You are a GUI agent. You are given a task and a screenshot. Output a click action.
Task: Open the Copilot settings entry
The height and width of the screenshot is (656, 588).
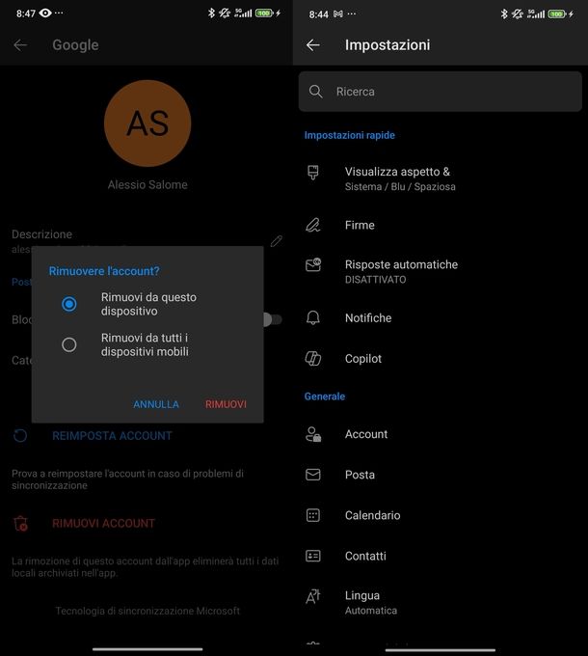[441, 359]
